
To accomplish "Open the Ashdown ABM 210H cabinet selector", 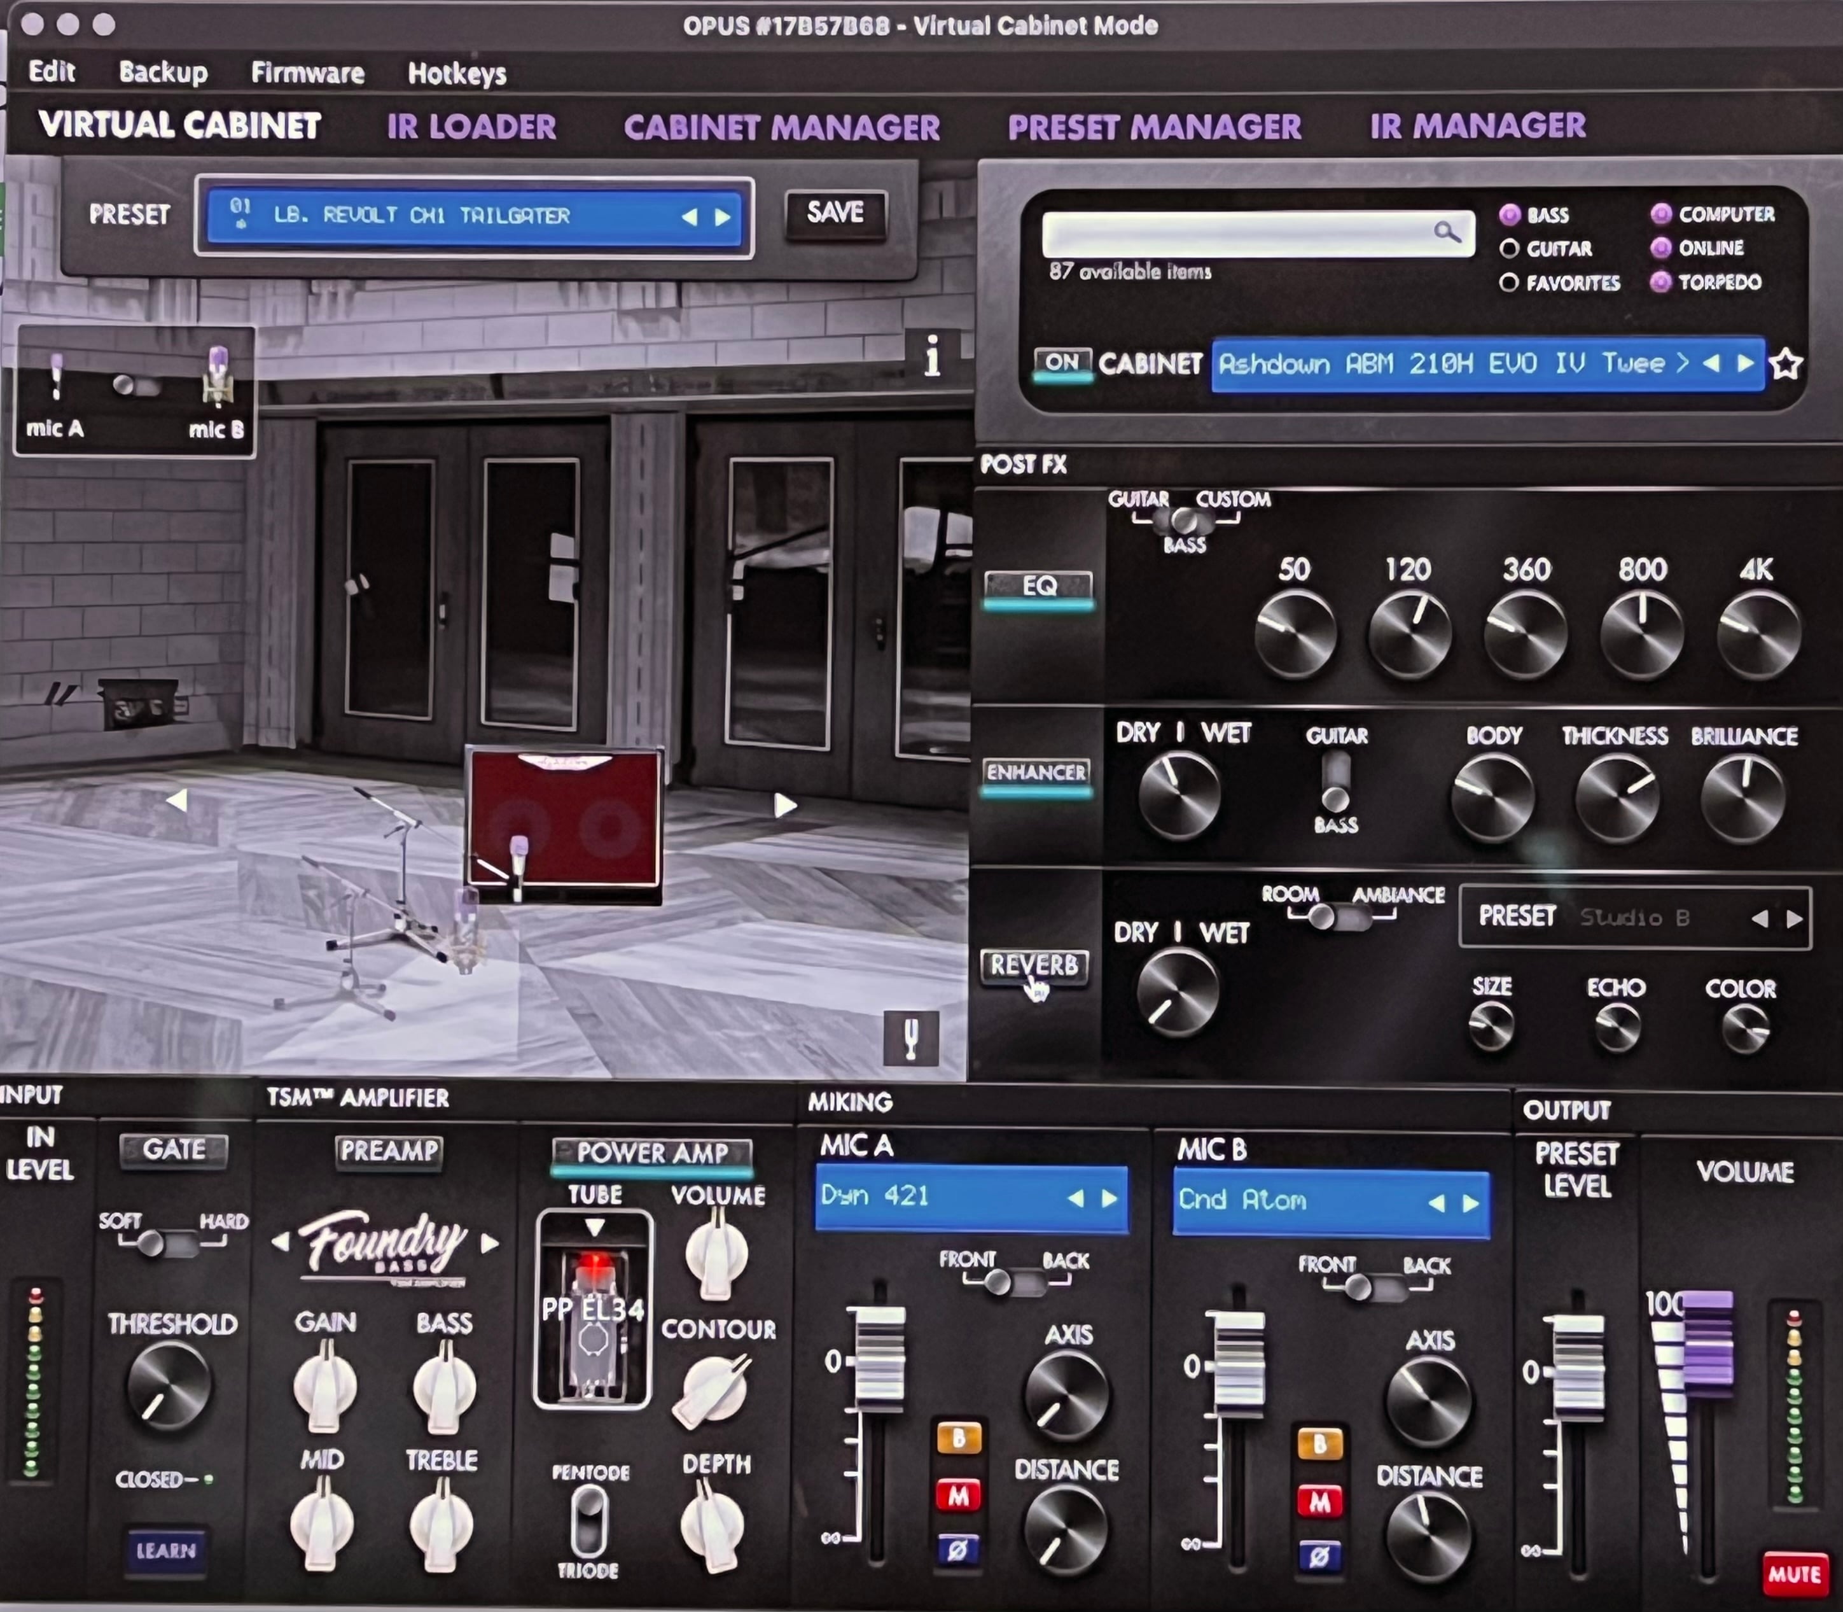I will click(1488, 364).
